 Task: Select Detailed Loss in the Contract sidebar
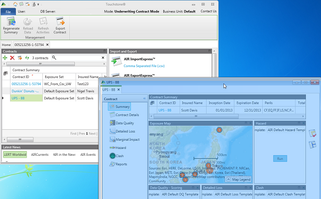coord(125,131)
